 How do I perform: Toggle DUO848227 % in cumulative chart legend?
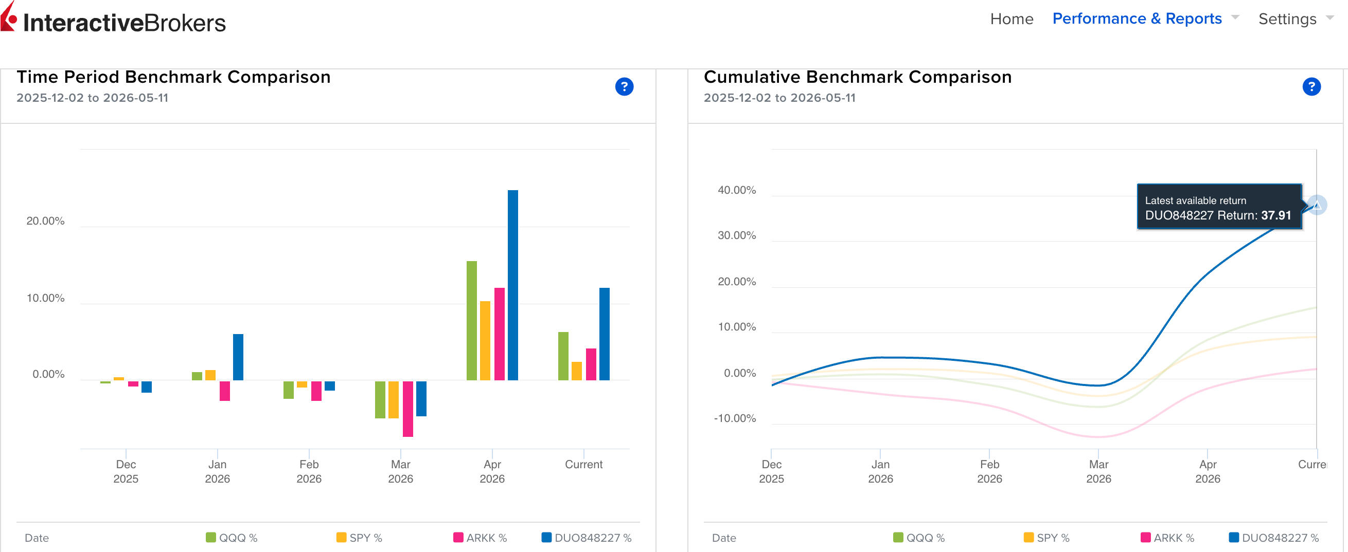(1273, 538)
